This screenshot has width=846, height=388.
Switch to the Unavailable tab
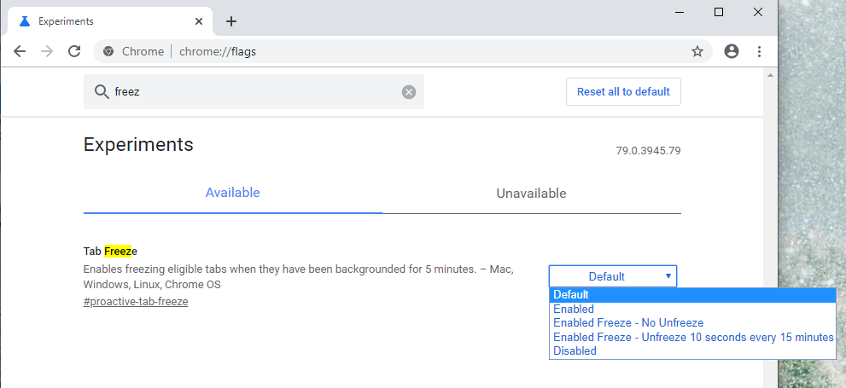[x=532, y=193]
